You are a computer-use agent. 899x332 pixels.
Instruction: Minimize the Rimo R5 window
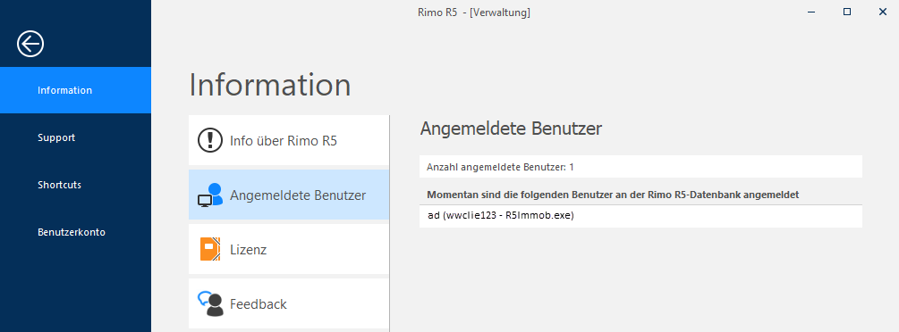pyautogui.click(x=810, y=12)
